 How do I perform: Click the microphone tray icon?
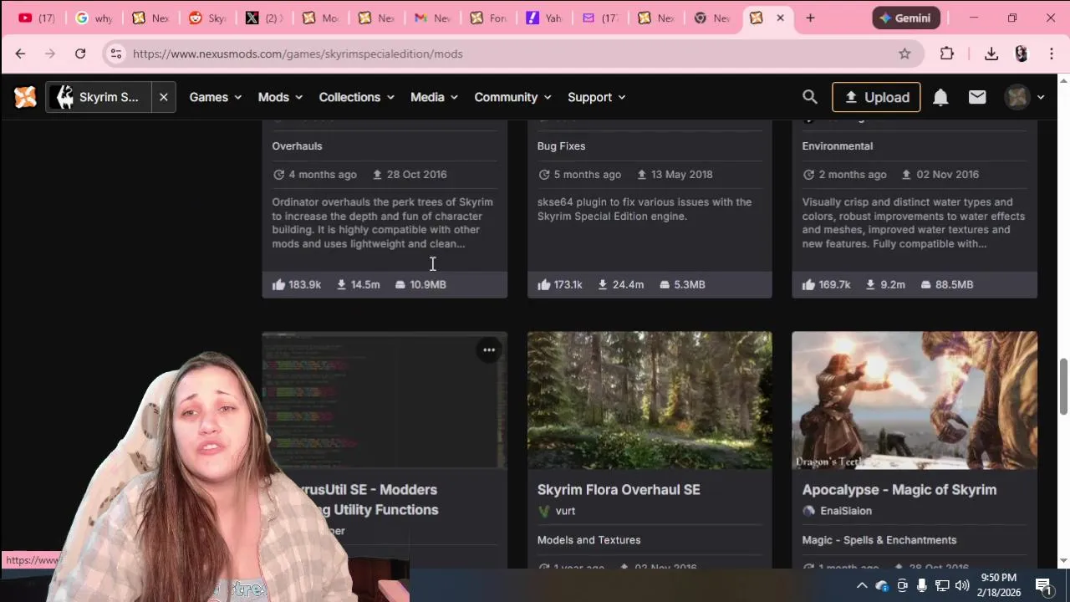coord(922,585)
